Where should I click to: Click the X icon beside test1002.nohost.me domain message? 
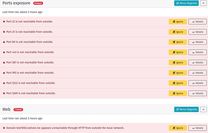click(x=4, y=128)
